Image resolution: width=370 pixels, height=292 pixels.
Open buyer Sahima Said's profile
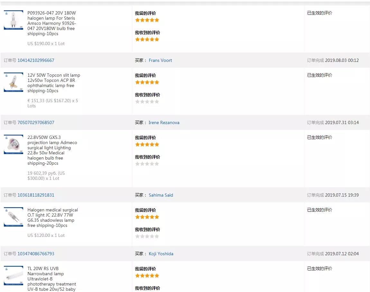pos(161,195)
